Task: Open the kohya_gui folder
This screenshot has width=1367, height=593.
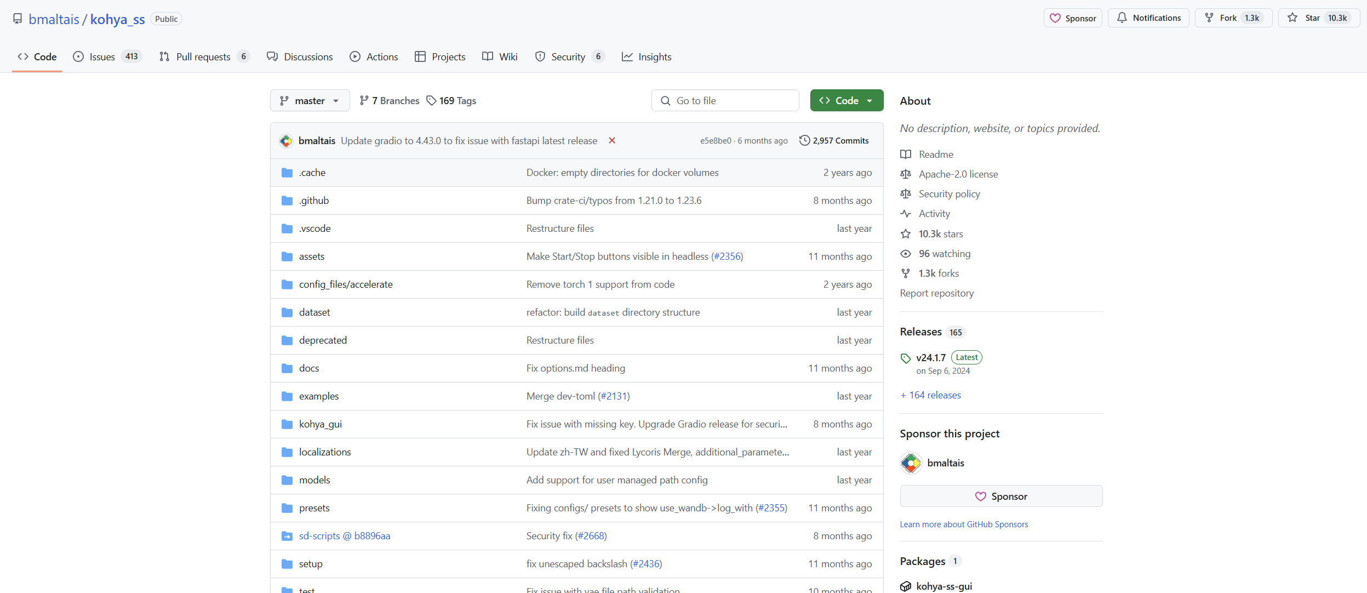Action: pyautogui.click(x=321, y=424)
